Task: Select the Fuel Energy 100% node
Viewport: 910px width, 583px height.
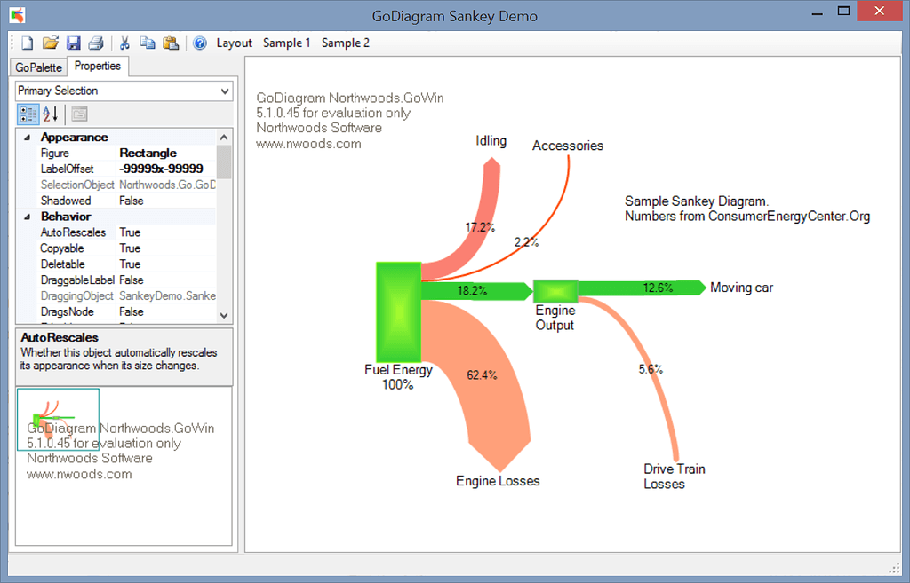Action: click(398, 312)
